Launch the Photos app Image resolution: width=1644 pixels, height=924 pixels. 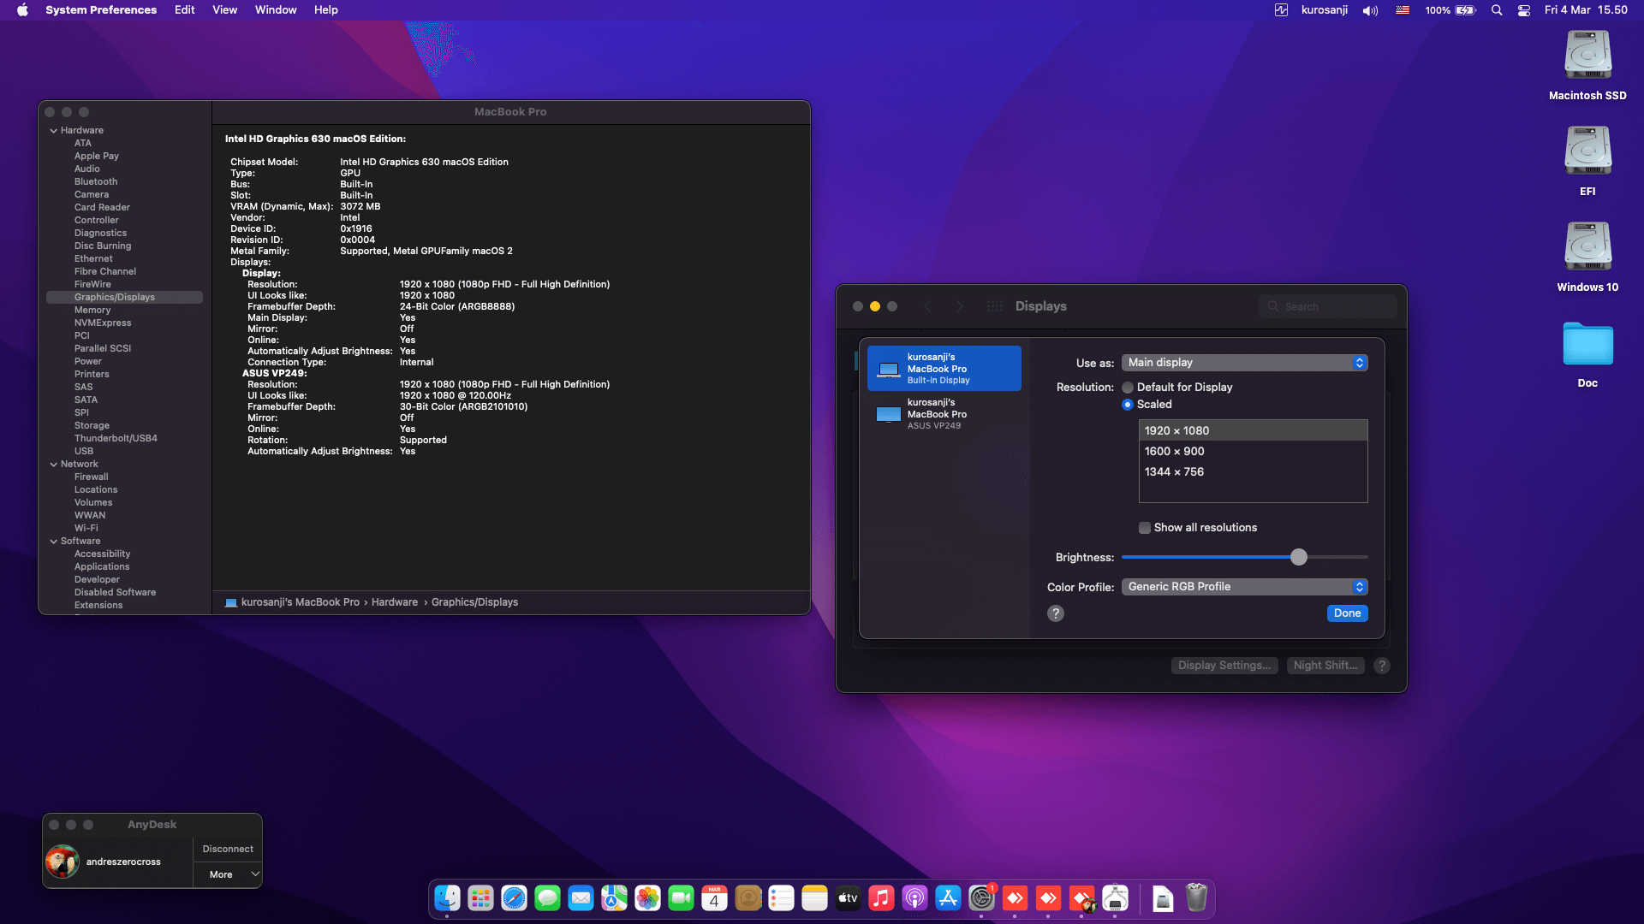coord(647,898)
